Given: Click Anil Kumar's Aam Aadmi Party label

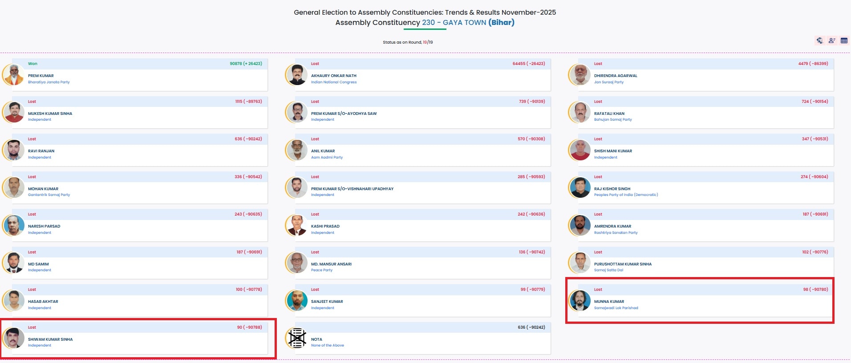Looking at the screenshot, I should point(327,158).
